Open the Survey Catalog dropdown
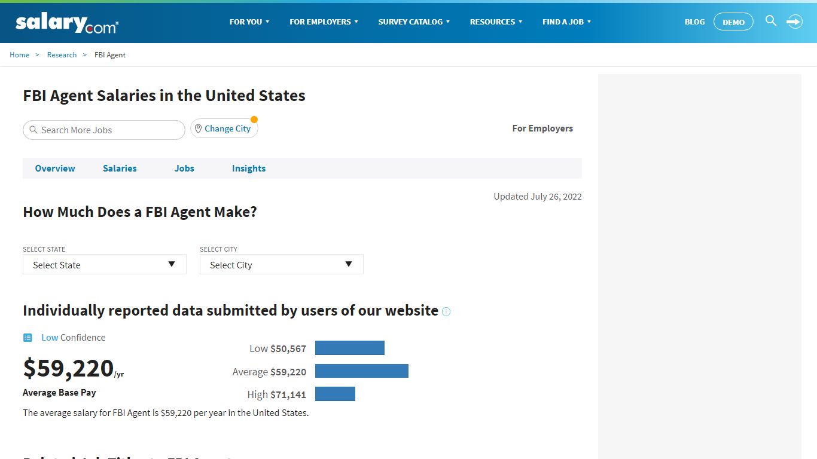Image resolution: width=817 pixels, height=459 pixels. [414, 22]
